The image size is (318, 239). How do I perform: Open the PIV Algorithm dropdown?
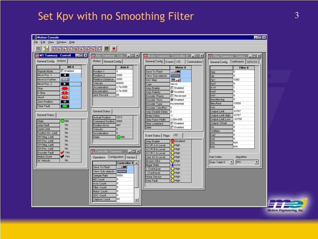tap(256, 162)
